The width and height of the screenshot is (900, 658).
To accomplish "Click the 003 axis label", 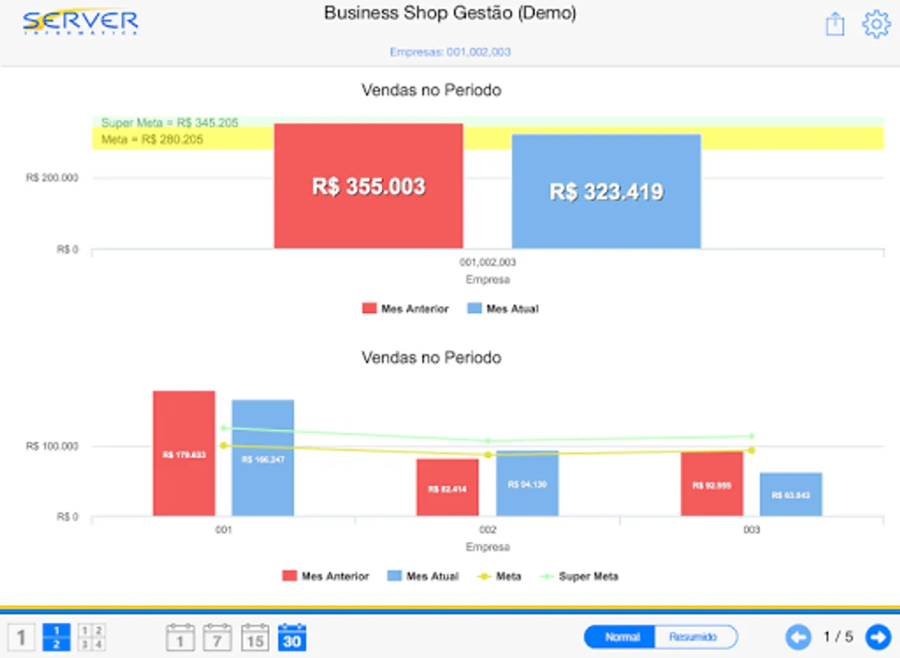I will click(752, 530).
